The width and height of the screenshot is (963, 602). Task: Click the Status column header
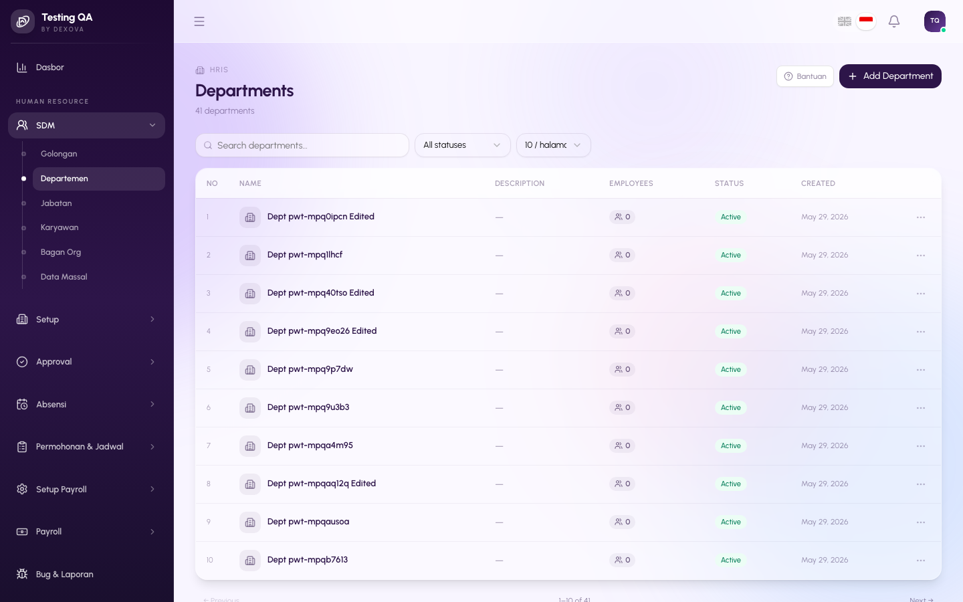(729, 183)
